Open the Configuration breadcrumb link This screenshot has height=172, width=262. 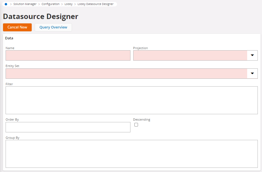[50, 4]
